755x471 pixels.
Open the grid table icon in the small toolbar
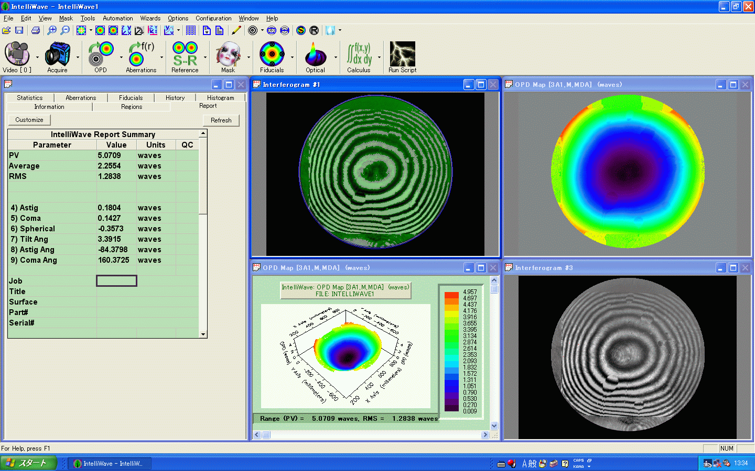point(191,30)
